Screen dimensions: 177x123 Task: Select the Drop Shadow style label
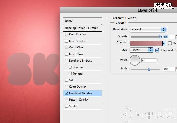tap(78, 35)
